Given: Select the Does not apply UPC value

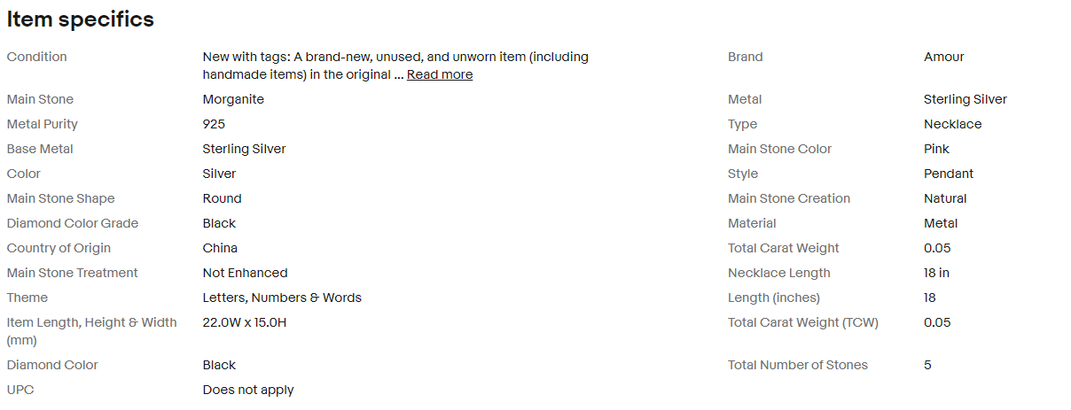Looking at the screenshot, I should coord(248,390).
